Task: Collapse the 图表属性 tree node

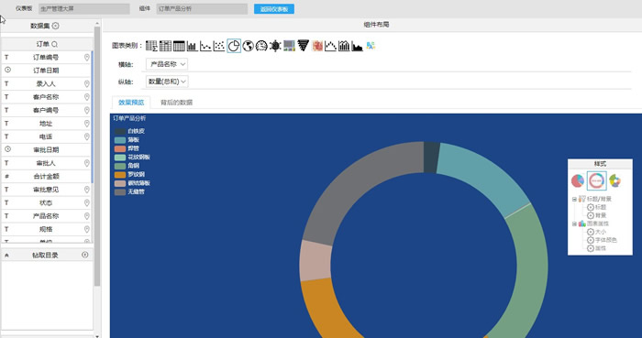Action: [574, 224]
